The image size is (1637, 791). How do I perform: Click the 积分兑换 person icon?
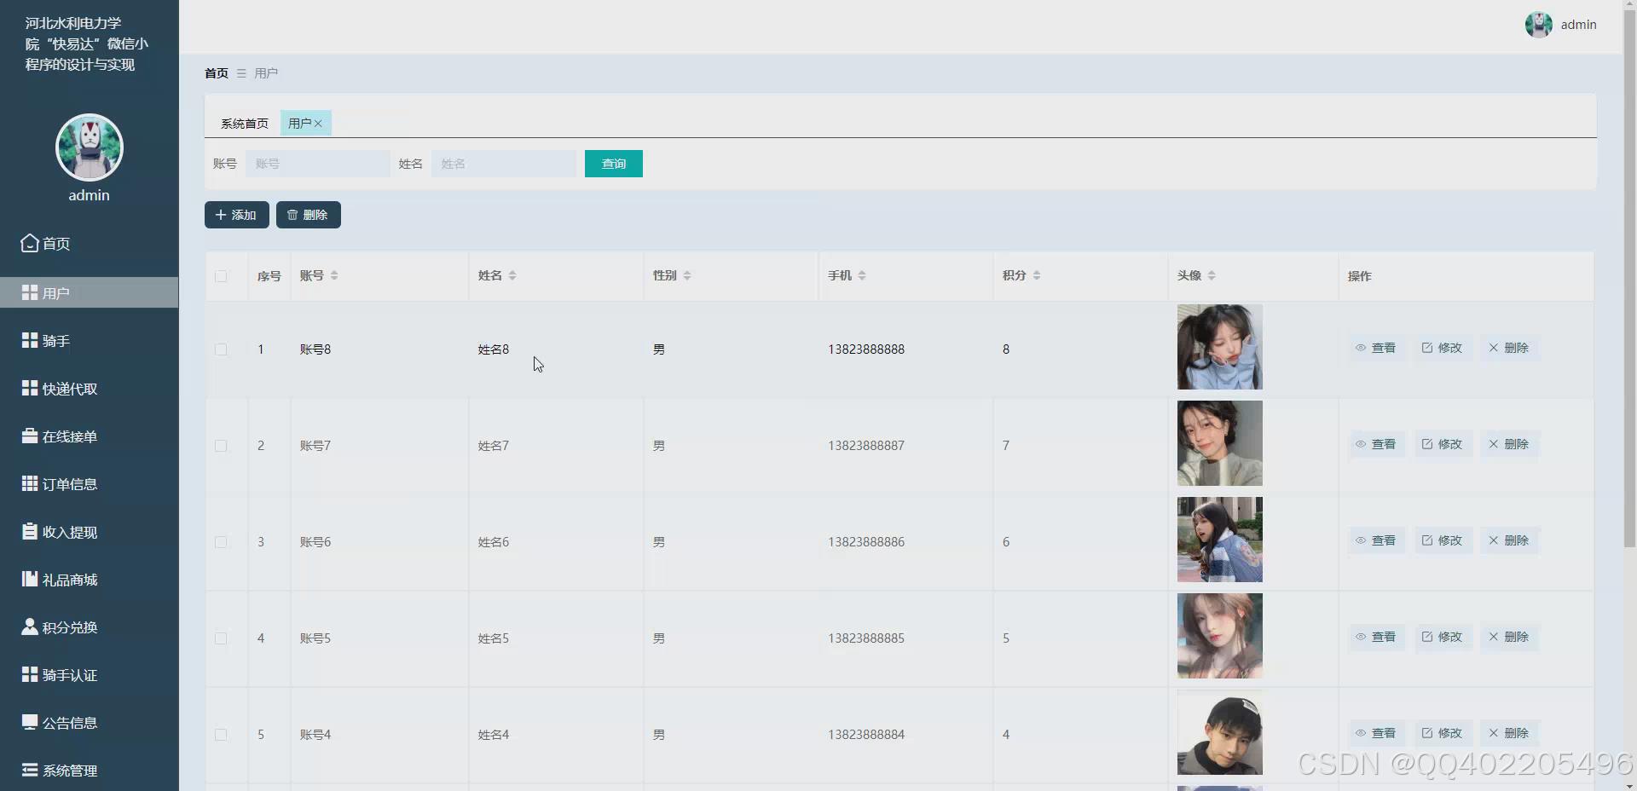point(29,626)
